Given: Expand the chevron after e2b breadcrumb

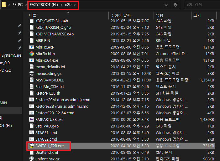Looking at the screenshot, I should tap(75, 5).
